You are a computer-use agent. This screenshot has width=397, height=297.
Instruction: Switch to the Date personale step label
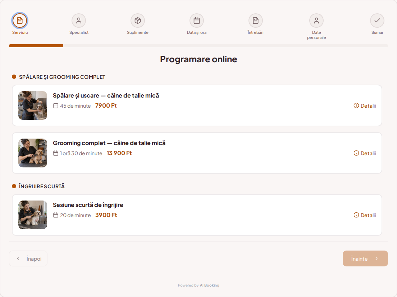coord(316,35)
